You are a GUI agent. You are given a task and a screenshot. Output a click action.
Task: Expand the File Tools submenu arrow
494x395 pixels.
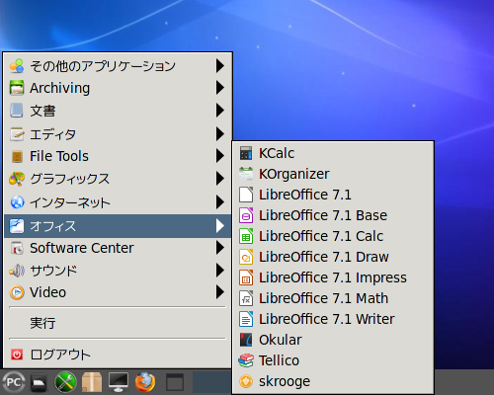tap(220, 156)
